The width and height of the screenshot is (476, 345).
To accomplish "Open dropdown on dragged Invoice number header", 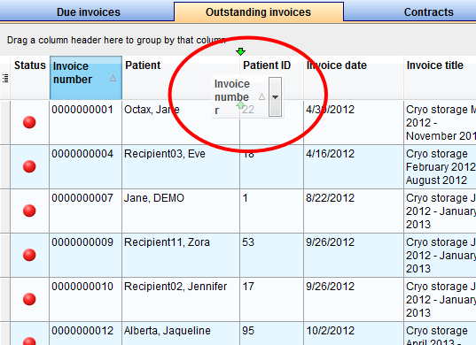I will (x=275, y=97).
